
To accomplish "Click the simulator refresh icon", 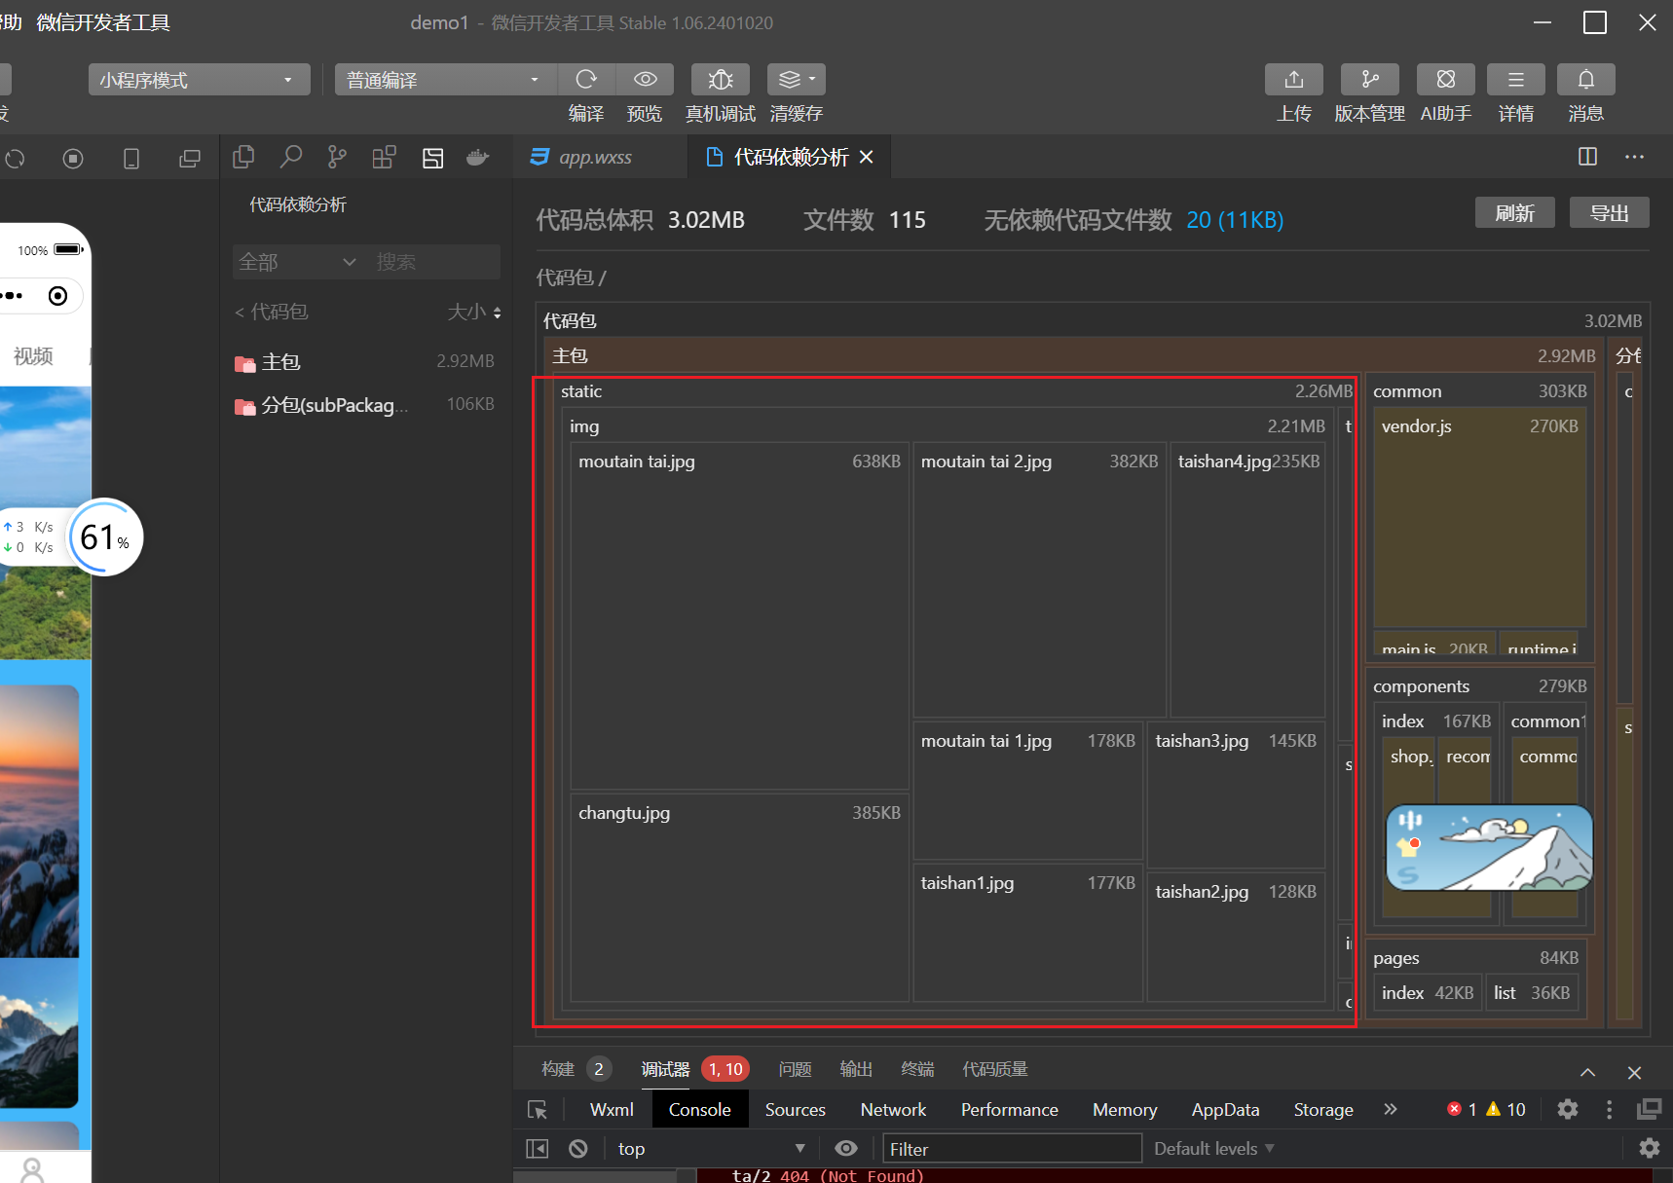I will 15,158.
